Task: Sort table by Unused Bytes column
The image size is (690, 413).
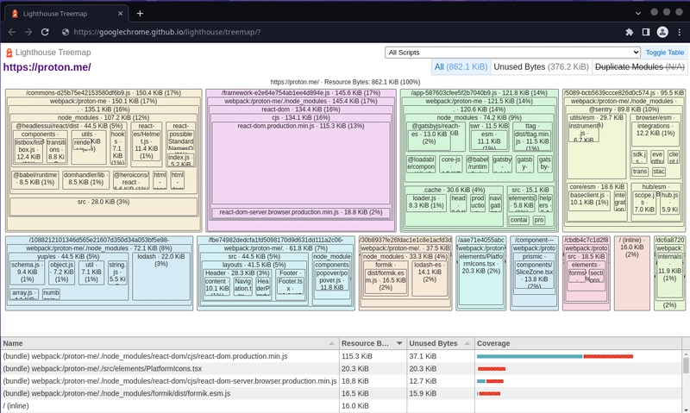Action: [441, 343]
